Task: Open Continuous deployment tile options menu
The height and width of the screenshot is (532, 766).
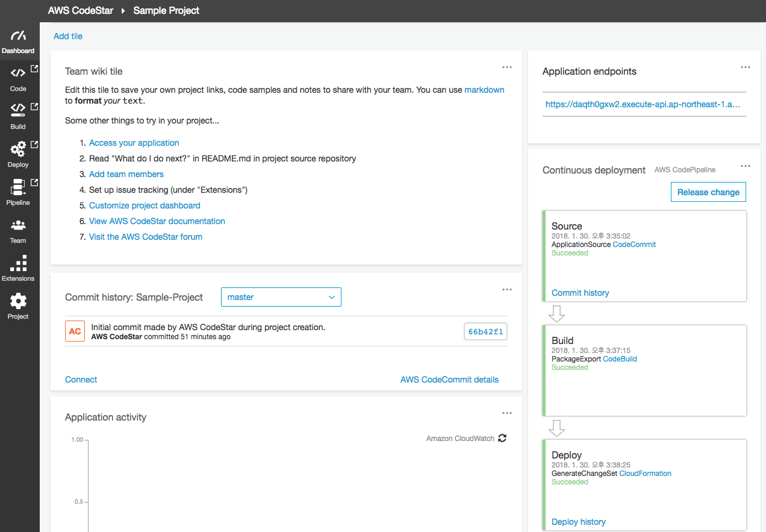Action: pos(746,166)
